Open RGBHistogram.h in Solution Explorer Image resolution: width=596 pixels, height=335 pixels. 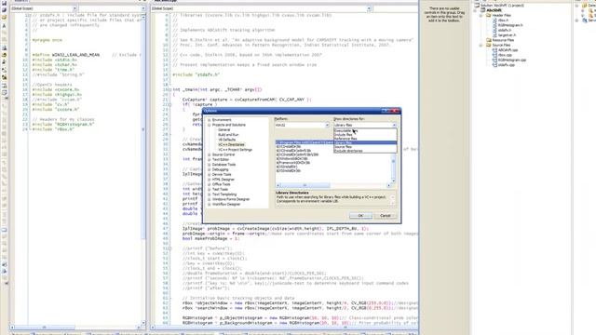coord(510,25)
